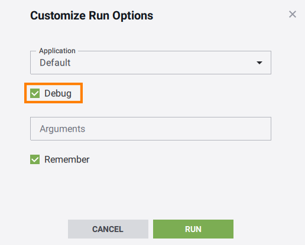Disable the Debug checkbox
The image size is (305, 245).
(x=35, y=93)
